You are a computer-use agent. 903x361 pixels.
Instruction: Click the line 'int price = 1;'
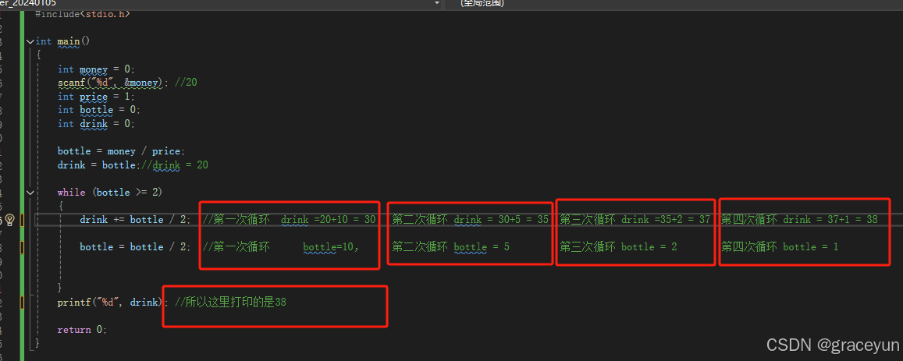pos(95,97)
